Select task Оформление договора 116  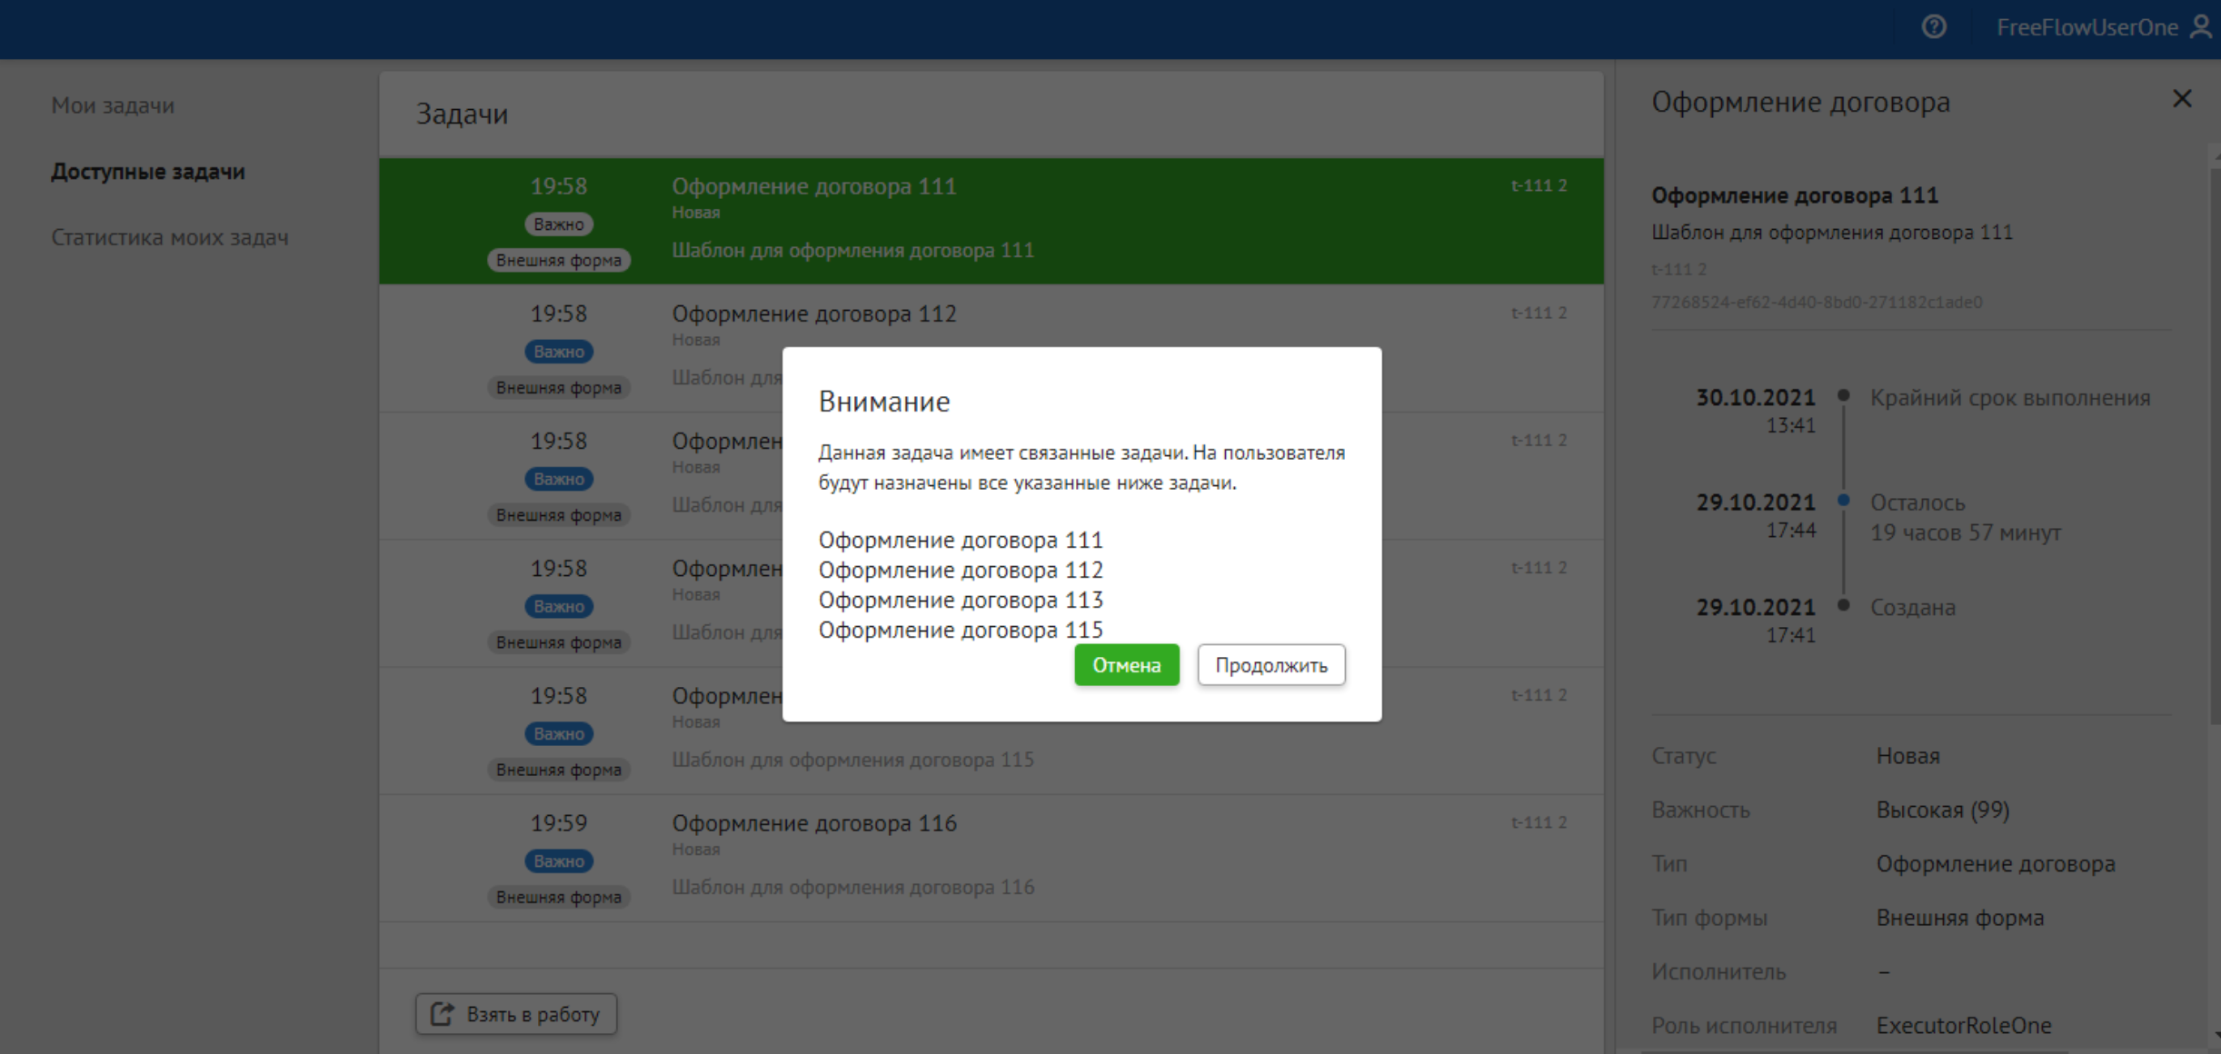813,823
